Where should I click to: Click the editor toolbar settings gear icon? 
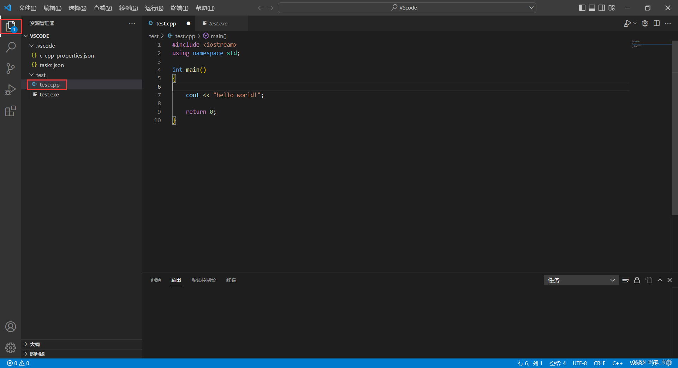pos(645,23)
